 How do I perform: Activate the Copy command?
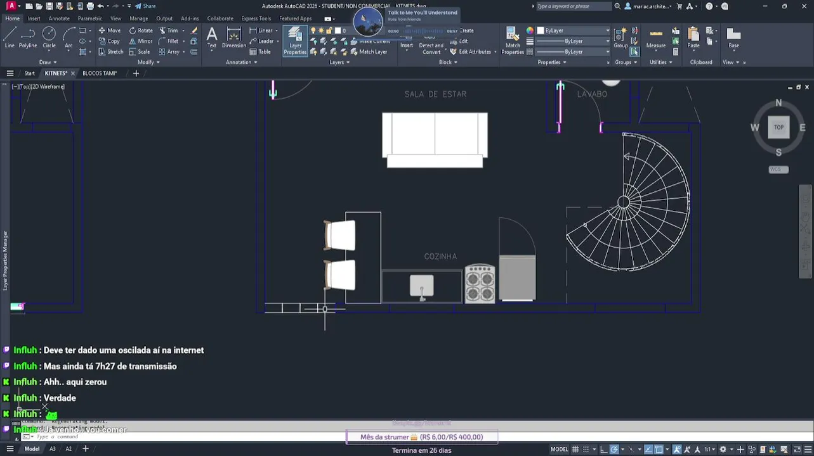click(x=109, y=41)
